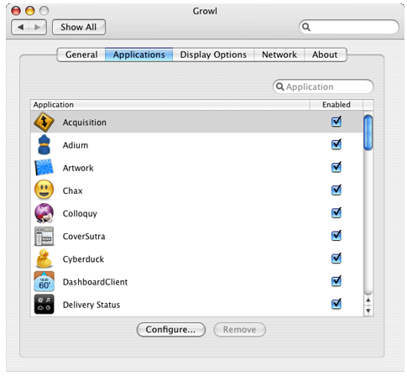This screenshot has height=376, width=407.
Task: Click the Adium duck icon
Action: click(x=44, y=145)
